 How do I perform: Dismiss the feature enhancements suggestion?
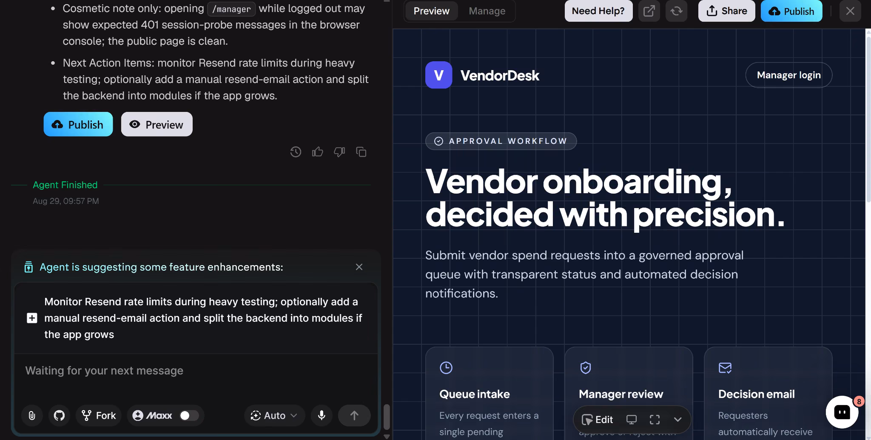pos(359,267)
